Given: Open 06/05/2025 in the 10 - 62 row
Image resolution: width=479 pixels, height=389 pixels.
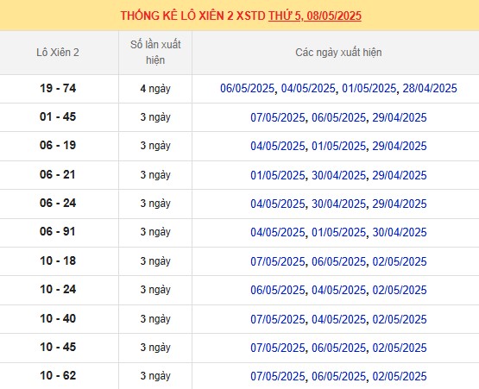Looking at the screenshot, I should (x=338, y=376).
